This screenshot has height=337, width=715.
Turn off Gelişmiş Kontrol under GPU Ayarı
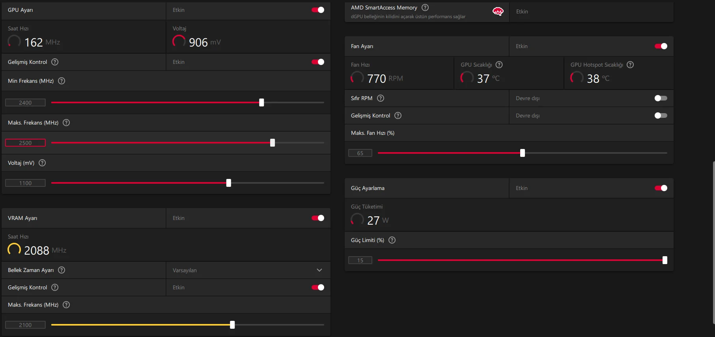click(x=318, y=62)
